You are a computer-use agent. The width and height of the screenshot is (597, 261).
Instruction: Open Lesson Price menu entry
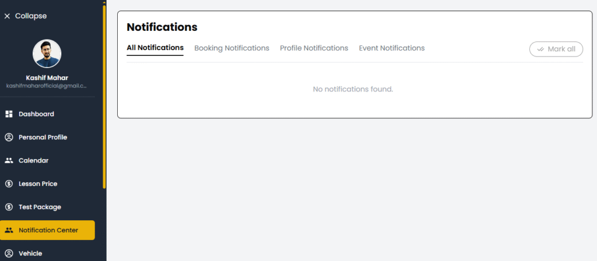38,184
